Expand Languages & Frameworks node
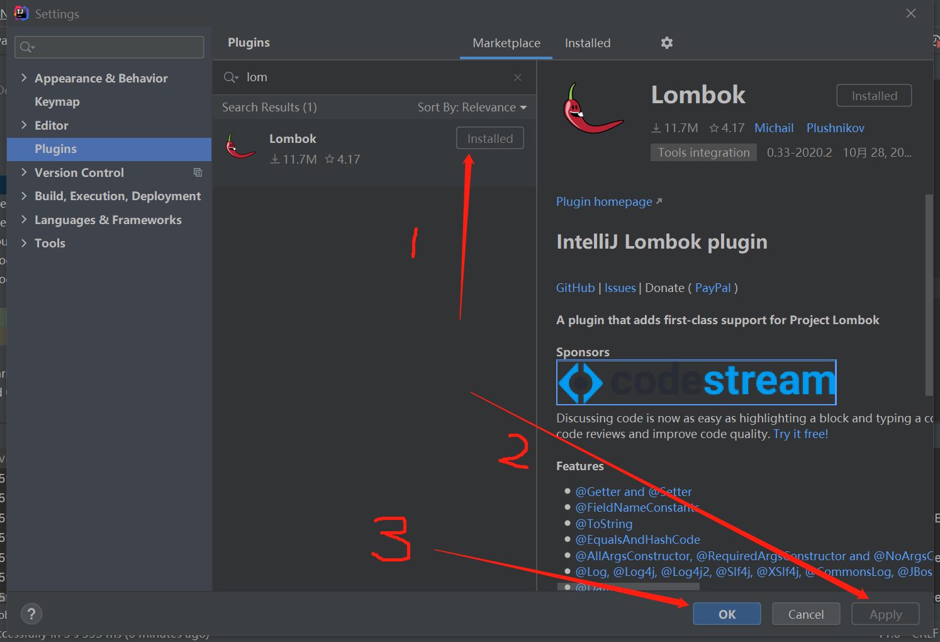The image size is (940, 642). [24, 220]
